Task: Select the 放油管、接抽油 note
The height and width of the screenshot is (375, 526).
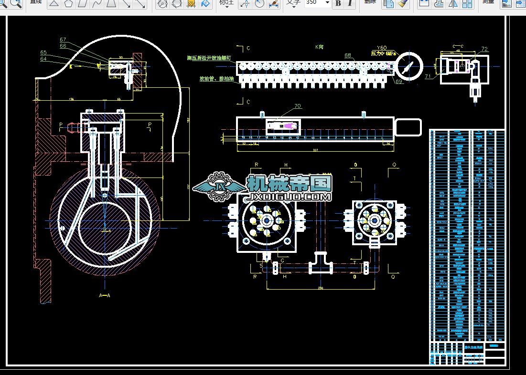Action: click(x=217, y=79)
